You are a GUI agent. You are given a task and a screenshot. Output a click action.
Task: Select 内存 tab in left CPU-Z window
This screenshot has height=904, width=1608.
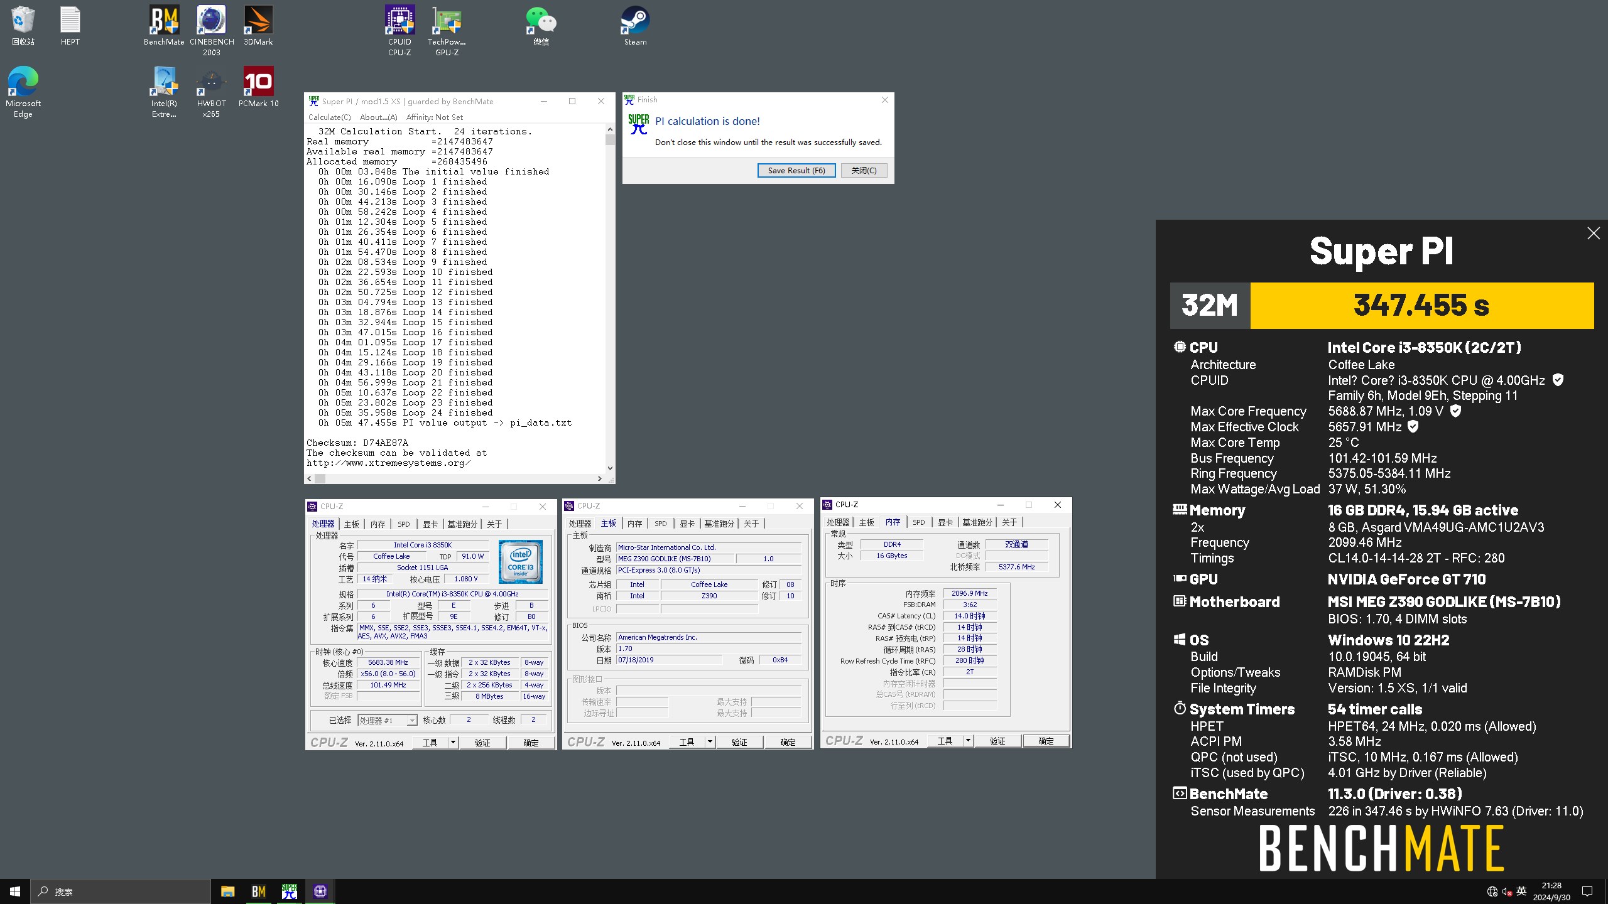(x=378, y=524)
